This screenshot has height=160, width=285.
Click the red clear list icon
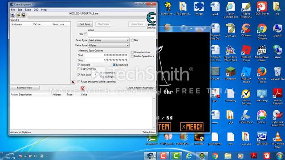point(82,88)
